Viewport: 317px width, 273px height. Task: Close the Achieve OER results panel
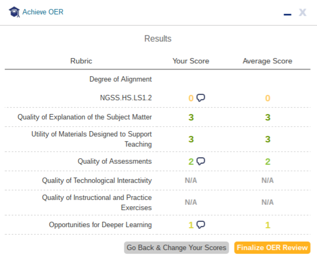[303, 12]
